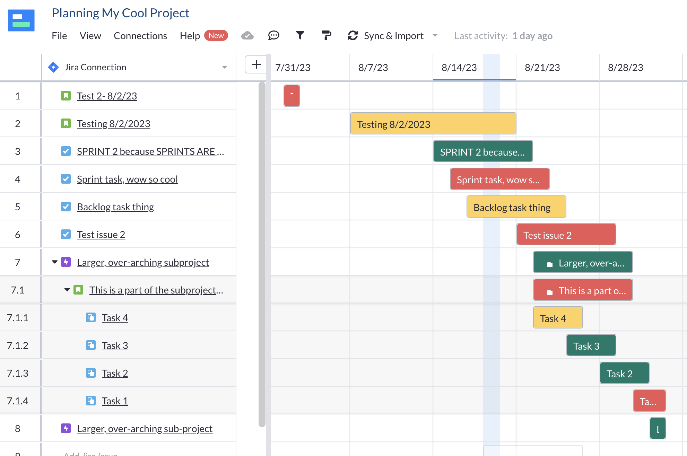Select the Test issue 2 bar on the timeline
The height and width of the screenshot is (456, 687).
[566, 234]
